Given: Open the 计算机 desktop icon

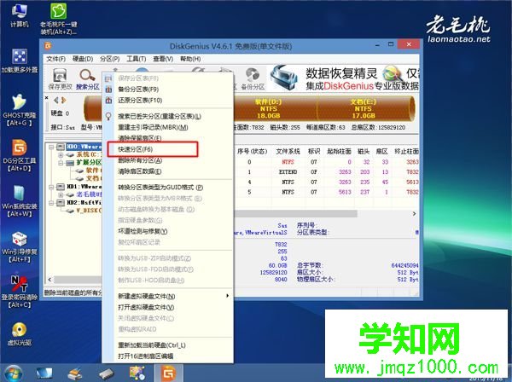Looking at the screenshot, I should point(20,15).
